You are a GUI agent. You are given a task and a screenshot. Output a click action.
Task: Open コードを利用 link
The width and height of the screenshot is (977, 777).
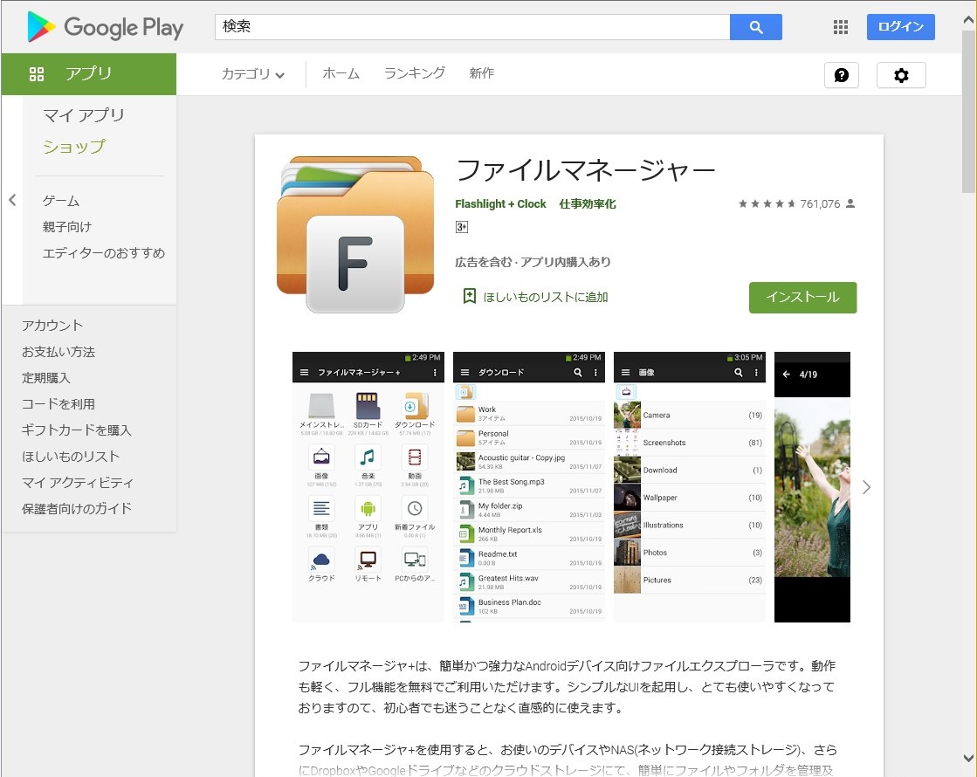(x=58, y=403)
